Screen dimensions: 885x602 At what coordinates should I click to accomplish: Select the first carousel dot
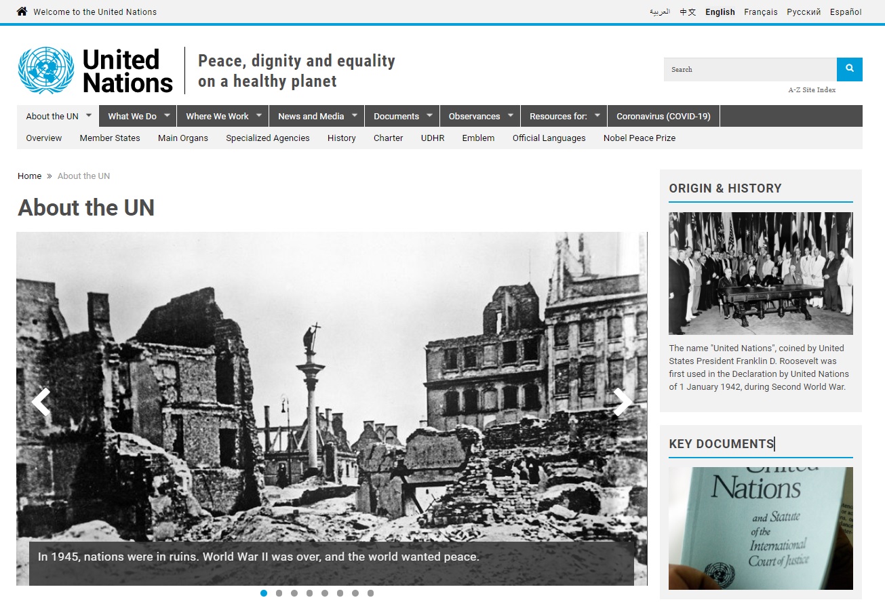click(264, 593)
